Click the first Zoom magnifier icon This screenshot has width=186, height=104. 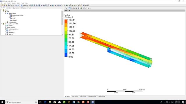pyautogui.click(x=74, y=8)
